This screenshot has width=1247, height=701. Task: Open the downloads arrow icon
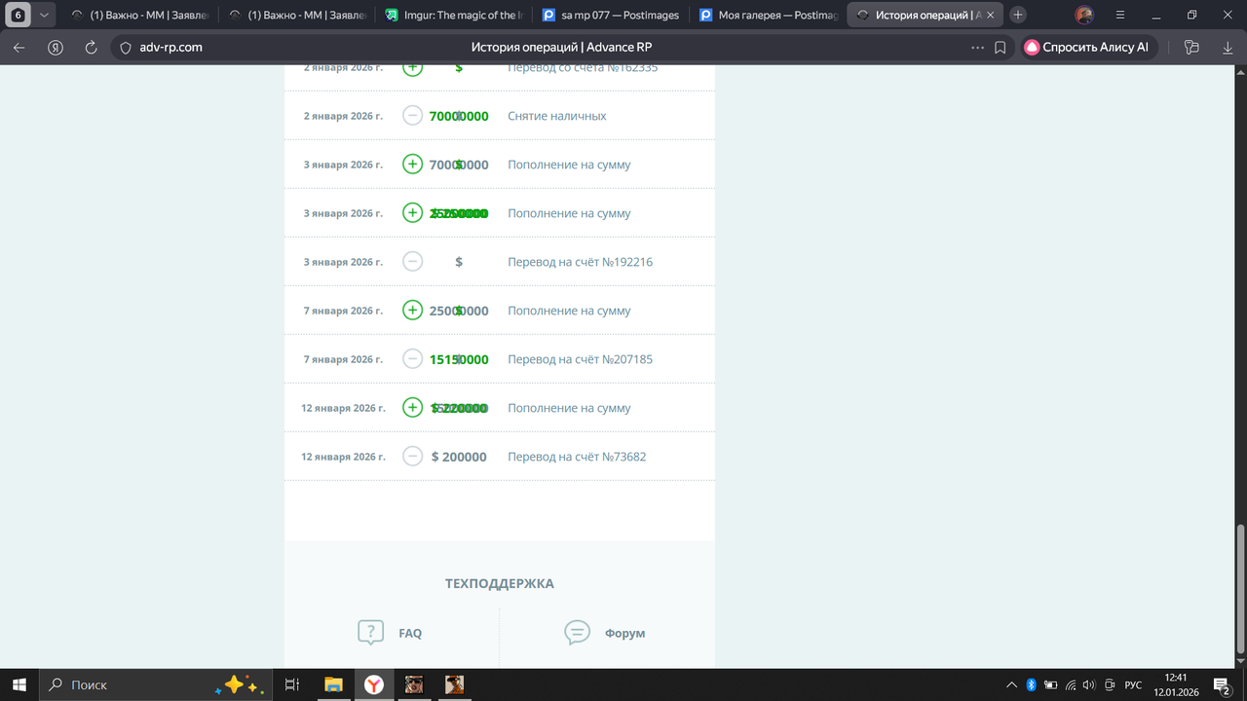(x=1227, y=47)
